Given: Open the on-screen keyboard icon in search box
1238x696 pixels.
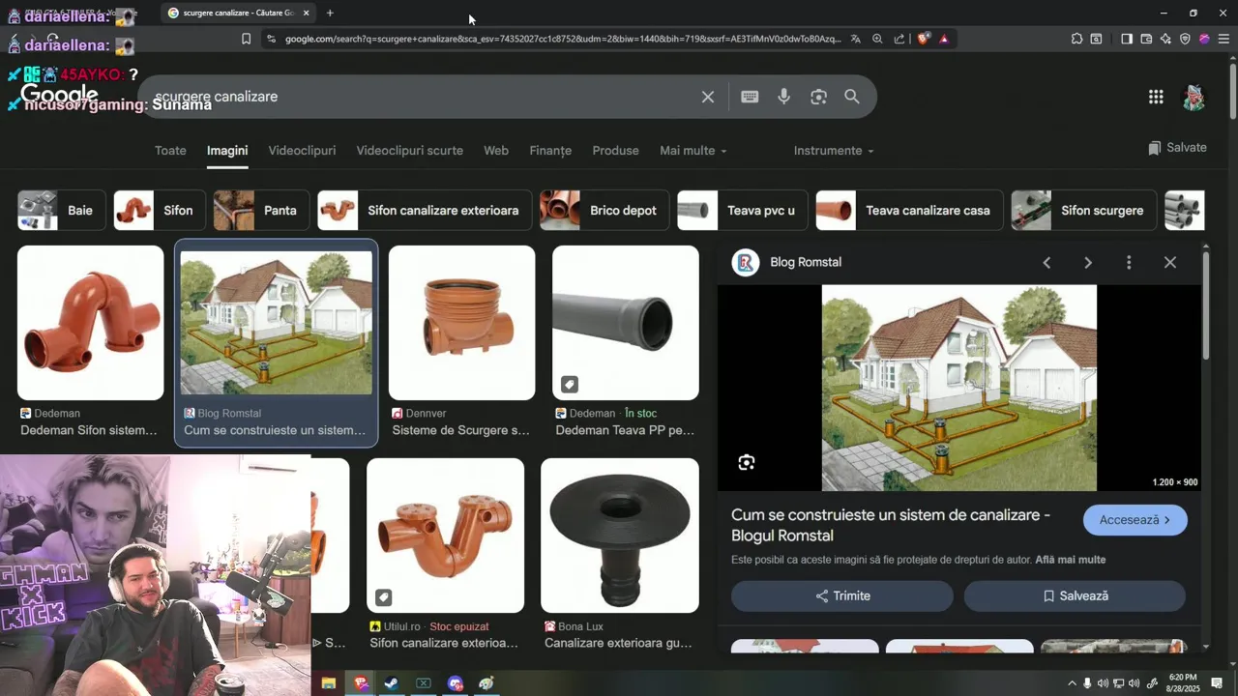Looking at the screenshot, I should coord(750,97).
